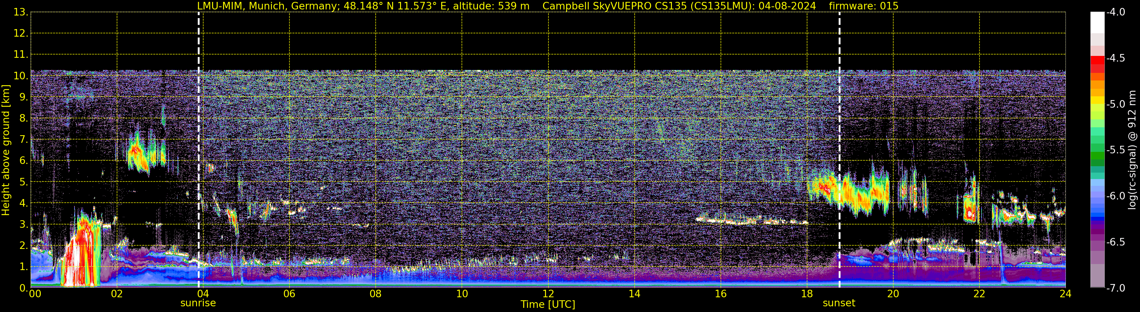This screenshot has width=1140, height=312.
Task: Click the '-4.5' colorbar tick label
Action: coord(1115,58)
